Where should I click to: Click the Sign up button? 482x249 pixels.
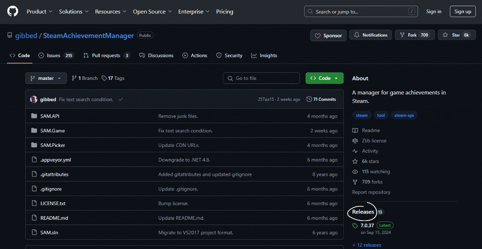tap(462, 12)
